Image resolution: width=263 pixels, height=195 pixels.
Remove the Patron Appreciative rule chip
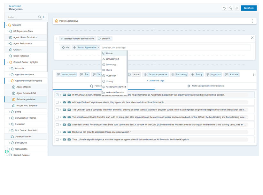coord(99,48)
